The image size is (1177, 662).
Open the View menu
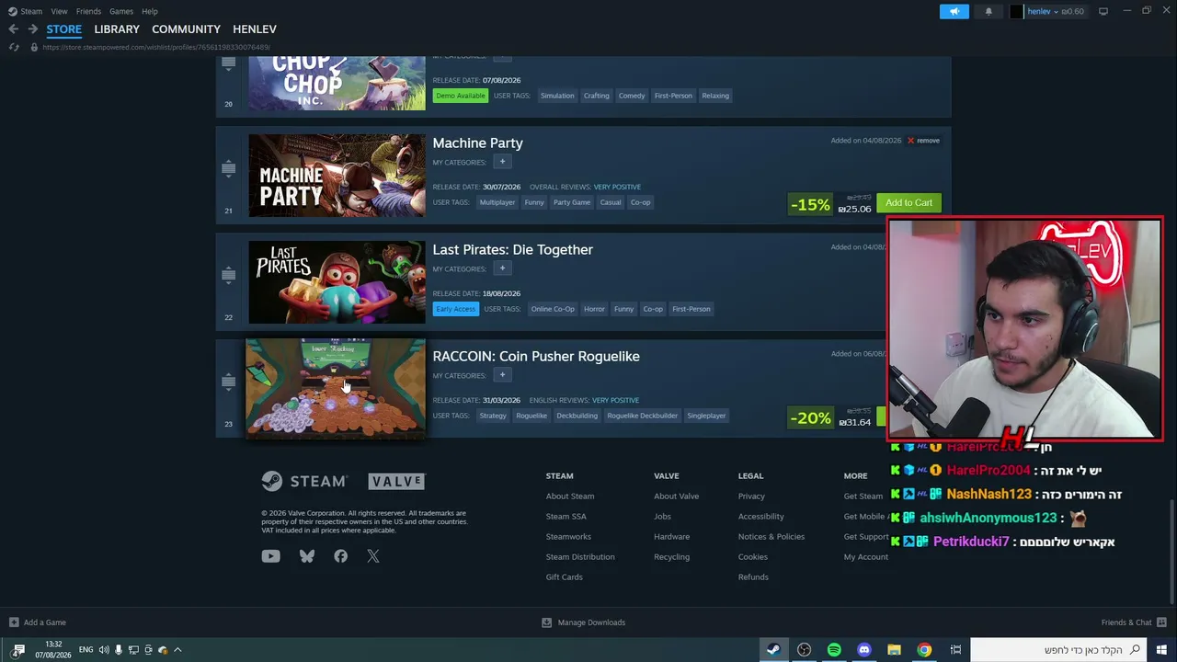pyautogui.click(x=59, y=11)
